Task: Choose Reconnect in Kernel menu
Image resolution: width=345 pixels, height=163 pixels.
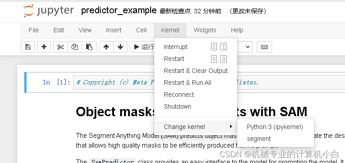Action: click(196, 95)
